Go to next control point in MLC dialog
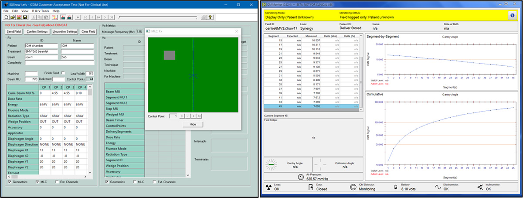This screenshot has height=201, width=523. click(194, 116)
